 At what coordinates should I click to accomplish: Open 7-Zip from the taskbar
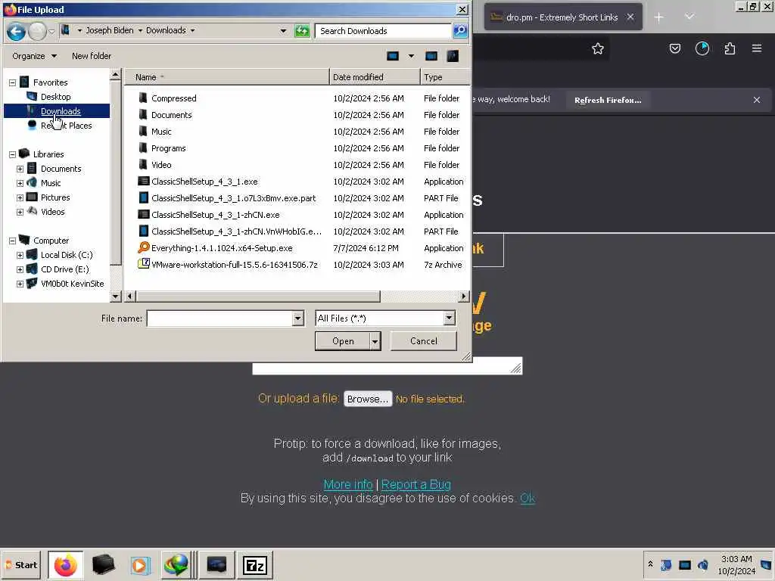pos(255,564)
